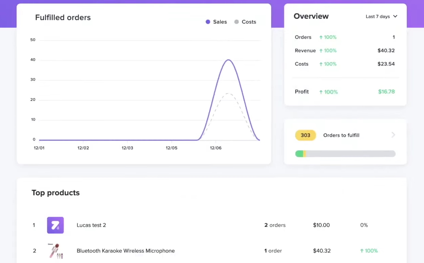Open the Last 7 days dropdown
Viewport: 424px width, 263px height.
click(378, 17)
